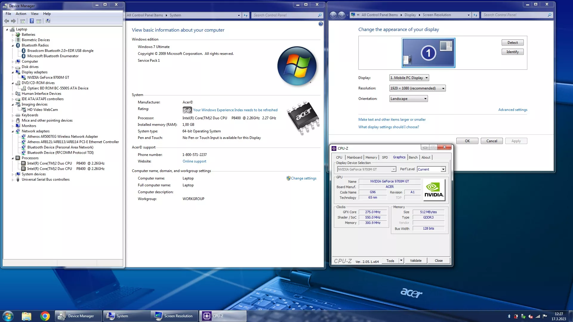Viewport: 573px width, 322px height.
Task: Expand the Batteries node
Action: coord(13,35)
